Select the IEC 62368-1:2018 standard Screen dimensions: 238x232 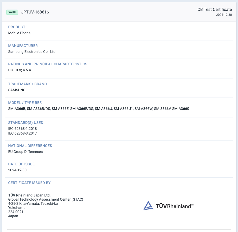[22, 129]
